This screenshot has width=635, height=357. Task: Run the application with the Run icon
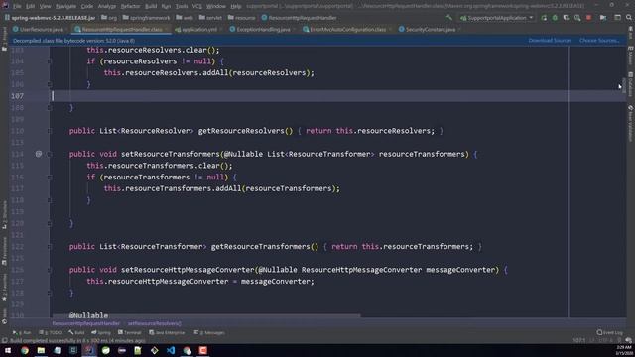point(544,18)
